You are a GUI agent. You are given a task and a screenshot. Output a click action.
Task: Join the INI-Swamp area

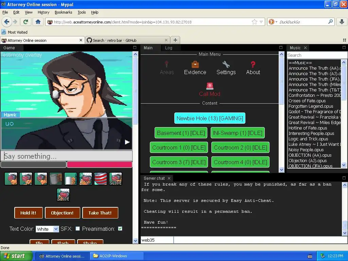(238, 133)
